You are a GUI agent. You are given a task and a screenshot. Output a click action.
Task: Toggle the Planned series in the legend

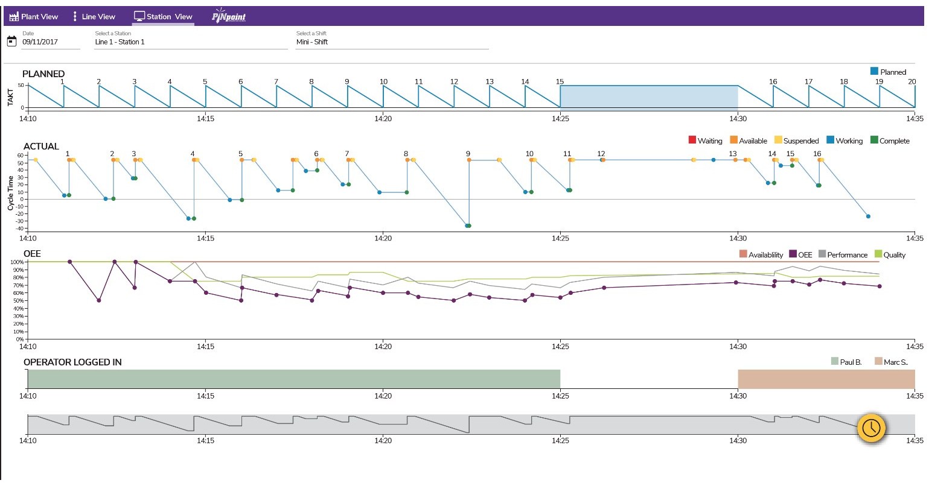coord(873,71)
